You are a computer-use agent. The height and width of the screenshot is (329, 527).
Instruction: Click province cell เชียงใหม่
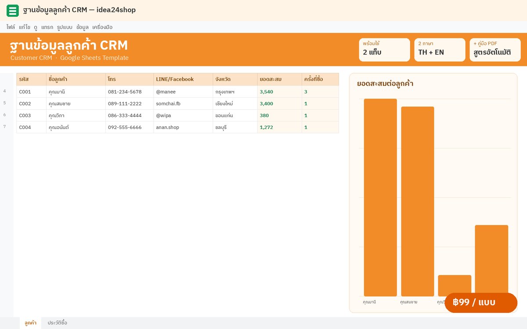235,104
